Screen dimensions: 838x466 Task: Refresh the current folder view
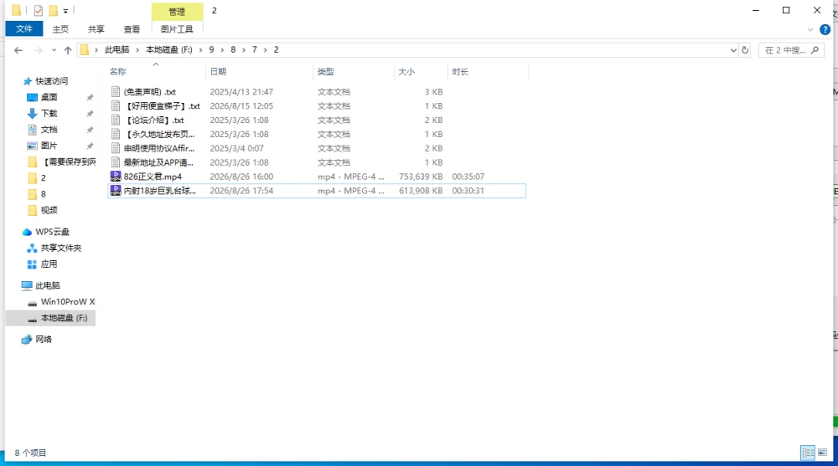[745, 50]
